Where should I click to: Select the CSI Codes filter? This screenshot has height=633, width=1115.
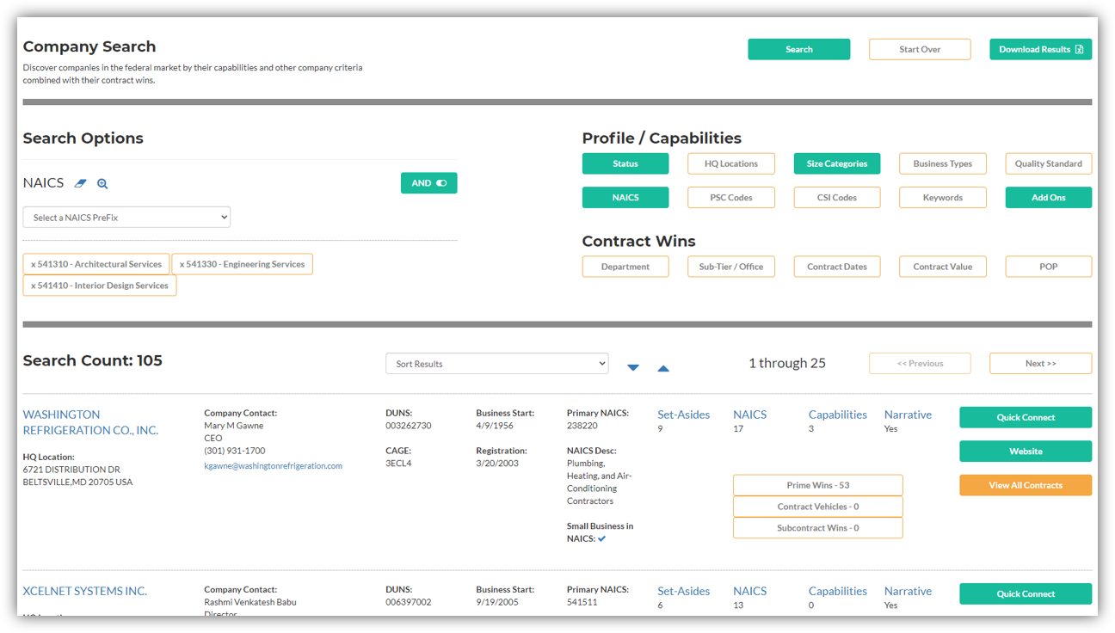click(x=837, y=197)
